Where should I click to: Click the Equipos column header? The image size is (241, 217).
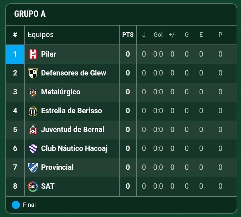[x=40, y=34]
